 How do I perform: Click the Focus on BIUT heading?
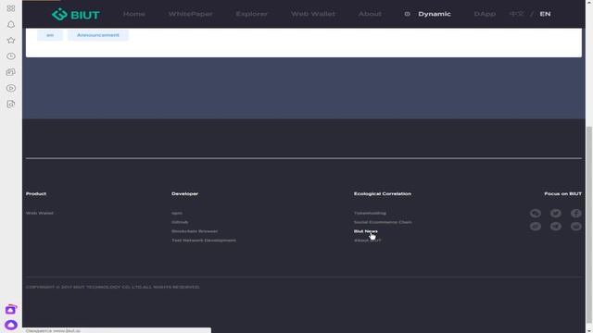tap(562, 193)
